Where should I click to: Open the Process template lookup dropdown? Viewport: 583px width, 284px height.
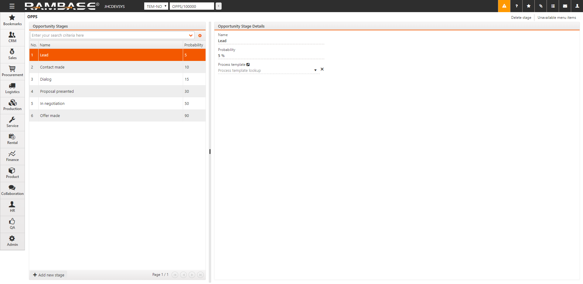point(315,70)
